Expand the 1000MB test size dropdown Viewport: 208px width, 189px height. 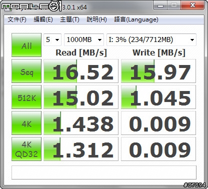tap(84, 39)
